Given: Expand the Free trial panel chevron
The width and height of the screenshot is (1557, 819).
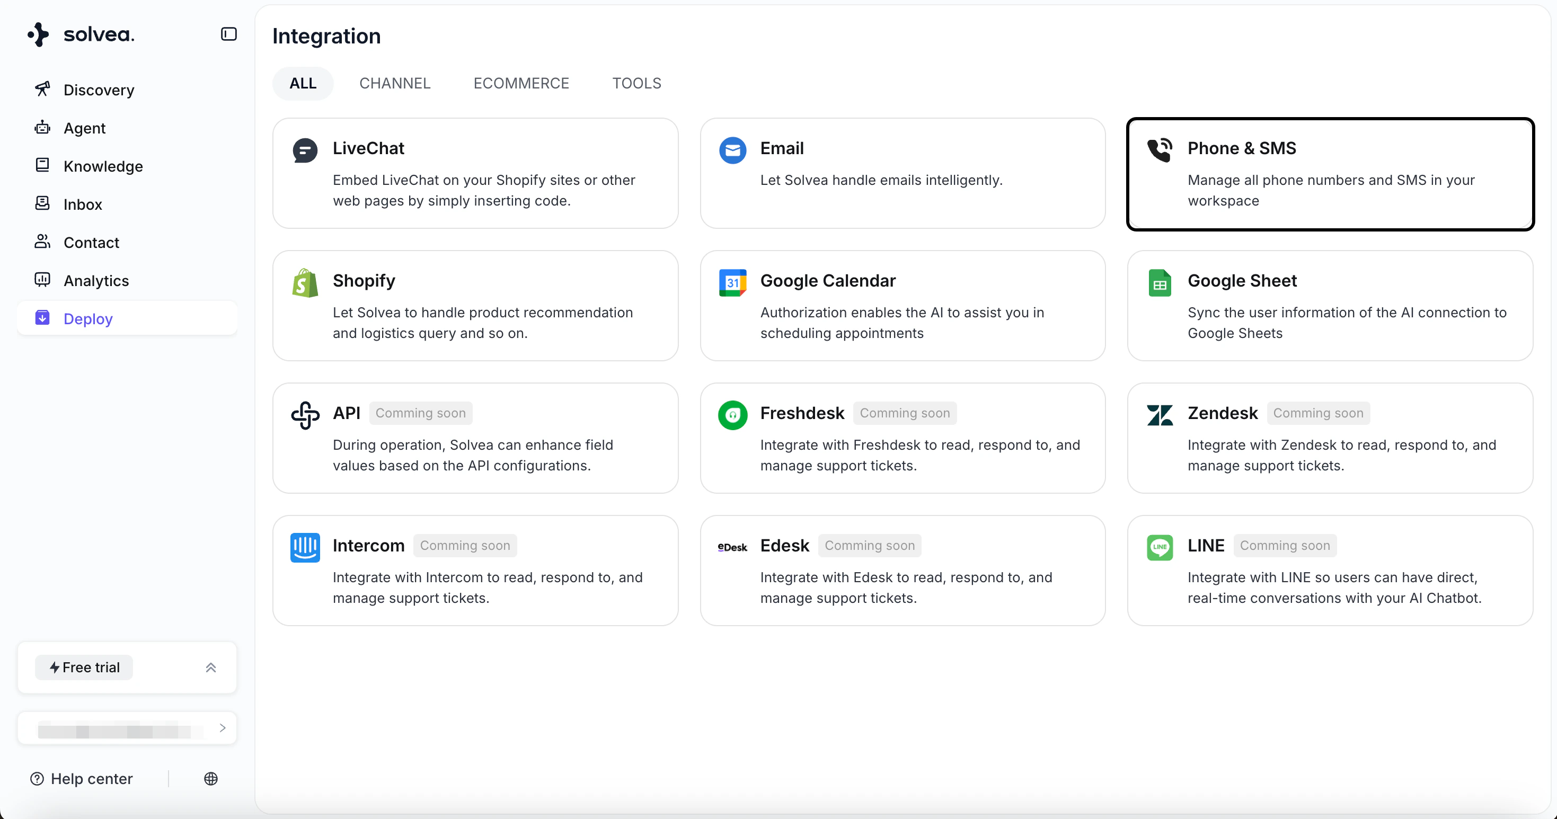Looking at the screenshot, I should (211, 667).
